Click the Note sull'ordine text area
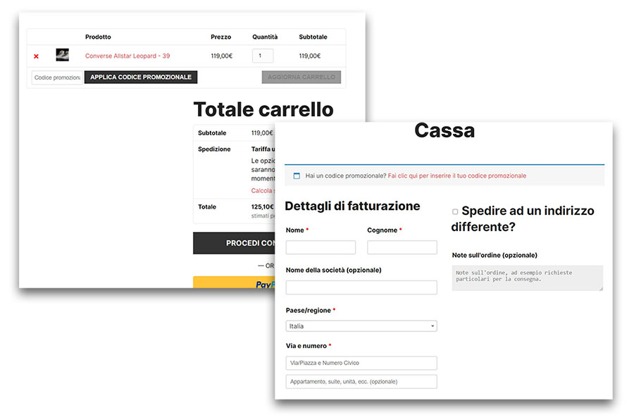 527,278
